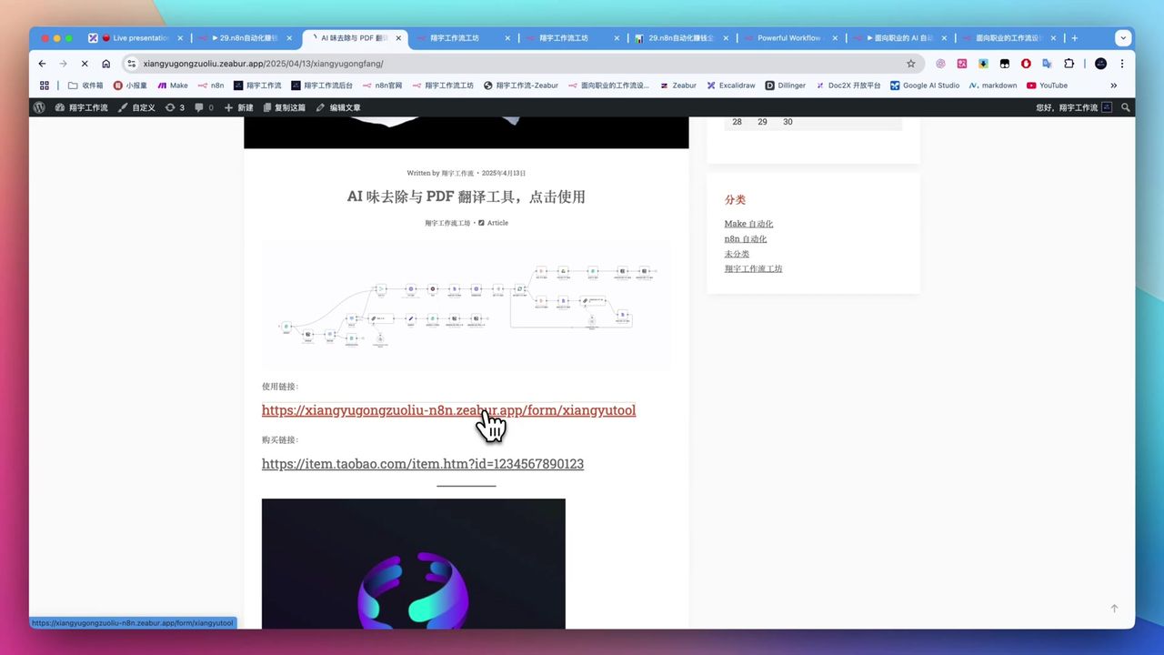This screenshot has height=655, width=1164.
Task: Open the extensions puzzle-piece dropdown
Action: tap(1069, 64)
